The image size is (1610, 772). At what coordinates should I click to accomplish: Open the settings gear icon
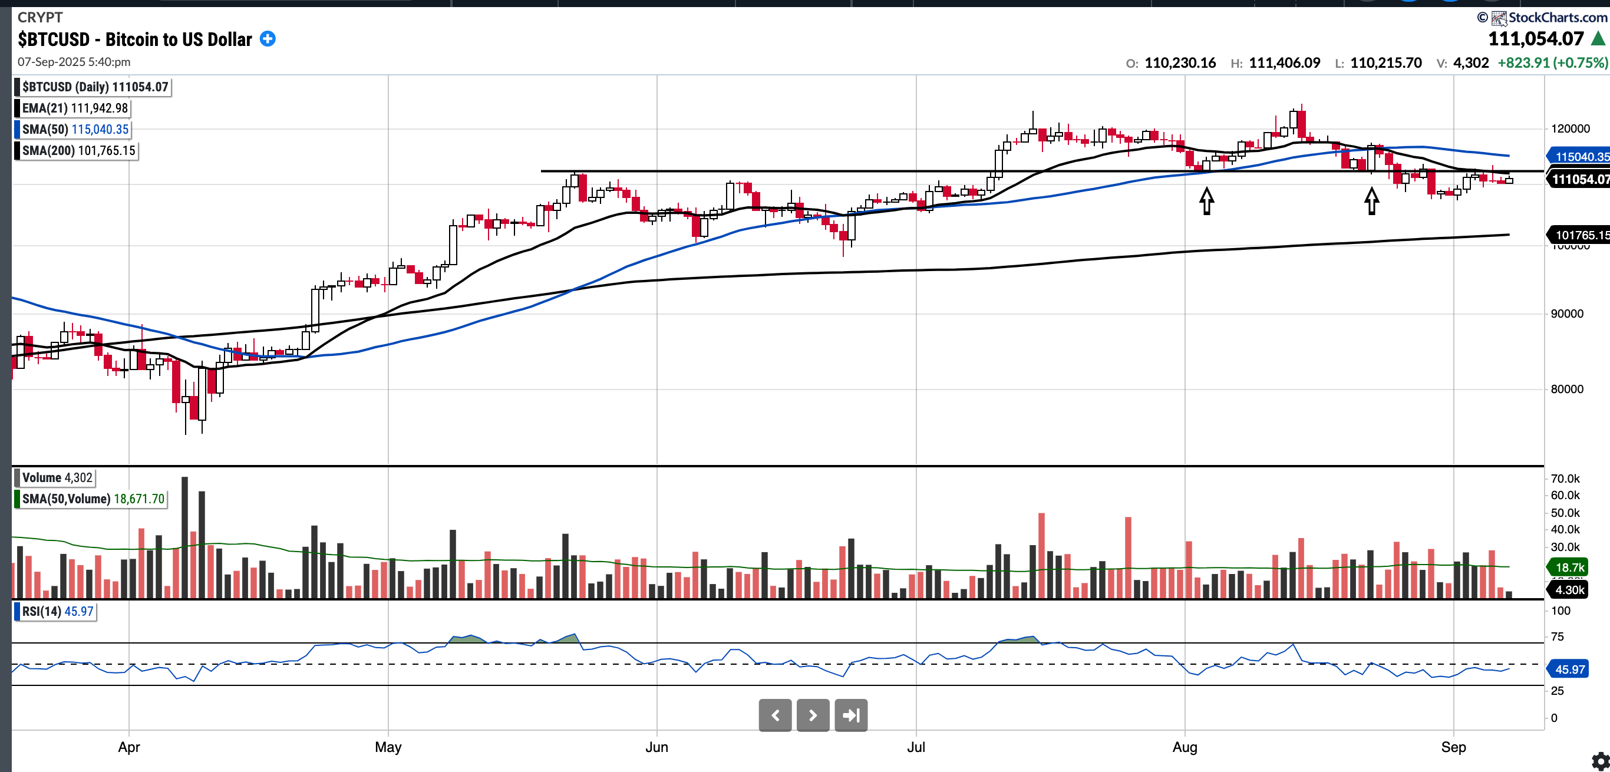[1601, 761]
